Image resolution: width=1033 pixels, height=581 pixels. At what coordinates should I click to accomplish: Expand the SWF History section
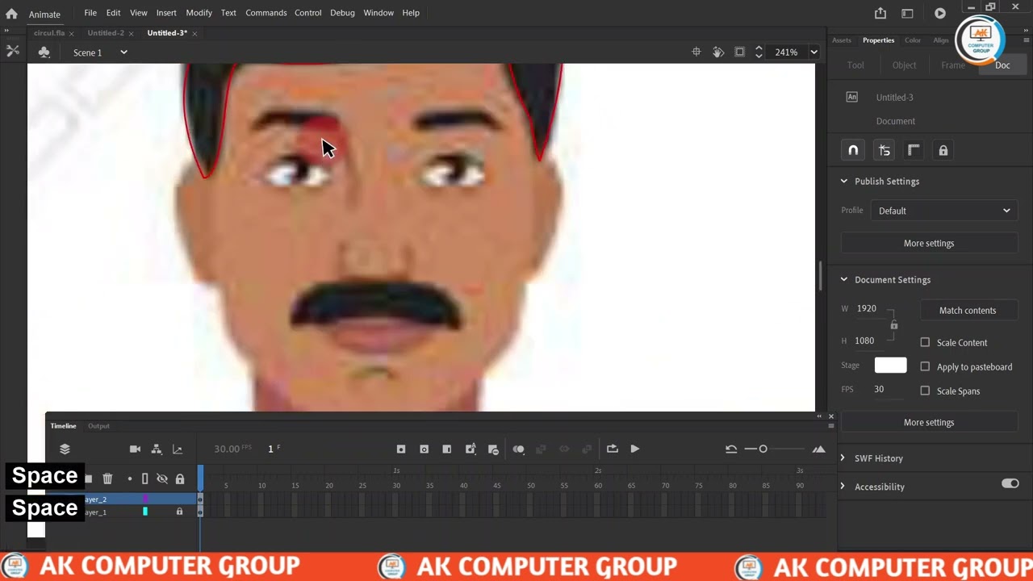843,458
